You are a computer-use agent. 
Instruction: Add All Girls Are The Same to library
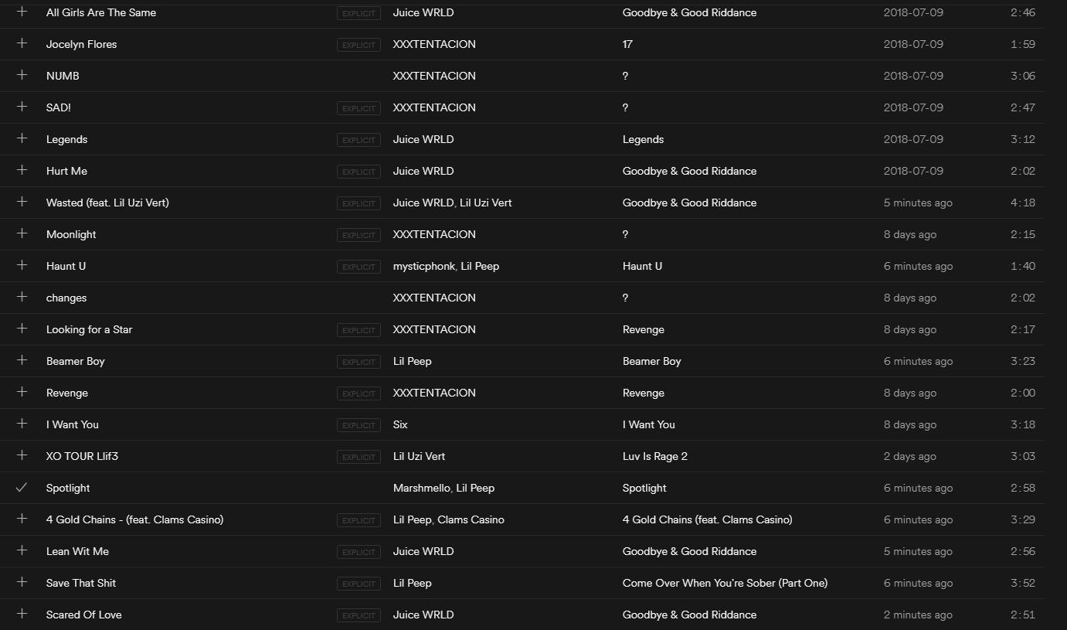coord(22,12)
